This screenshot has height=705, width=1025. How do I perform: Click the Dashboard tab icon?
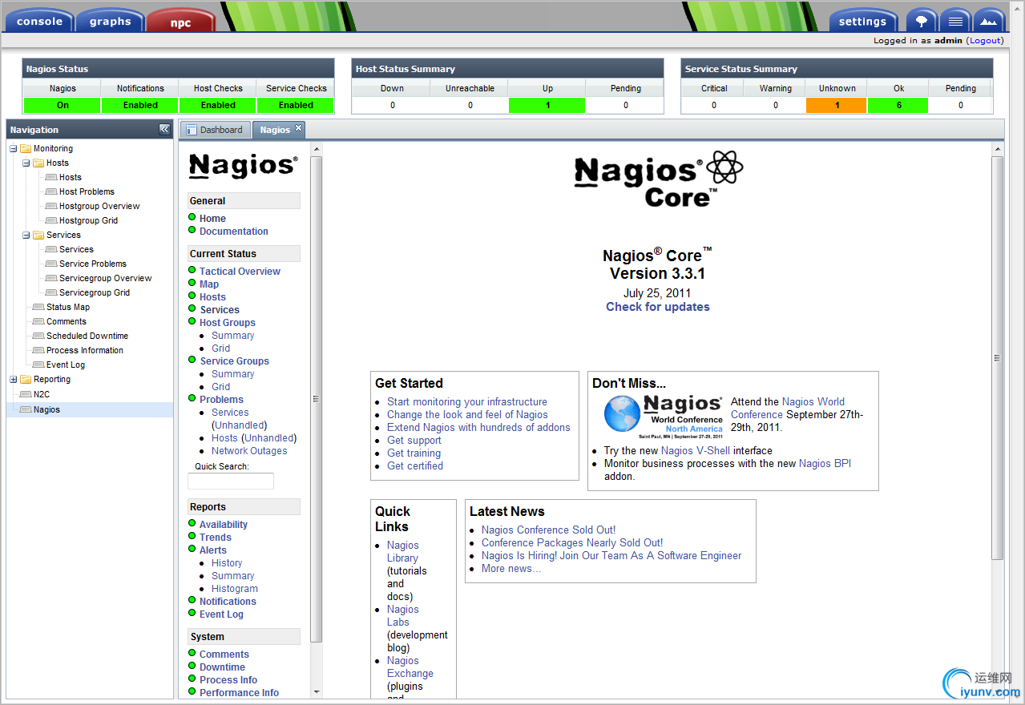[192, 130]
